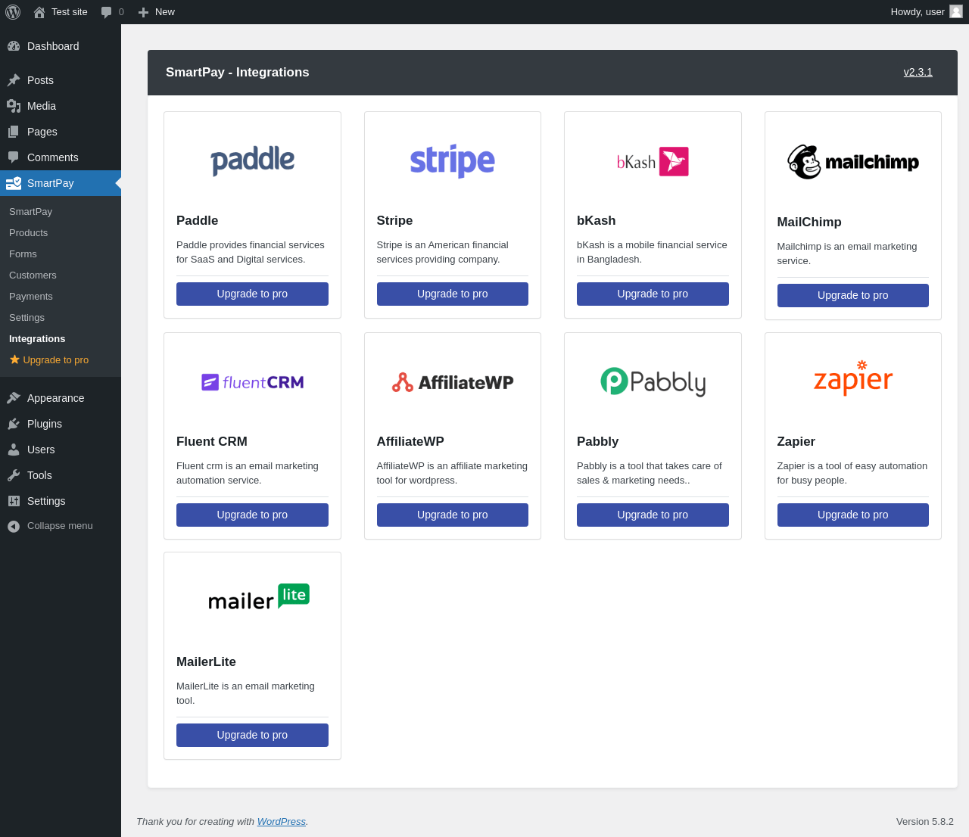Image resolution: width=969 pixels, height=837 pixels.
Task: Click the Test site home icon
Action: point(39,12)
